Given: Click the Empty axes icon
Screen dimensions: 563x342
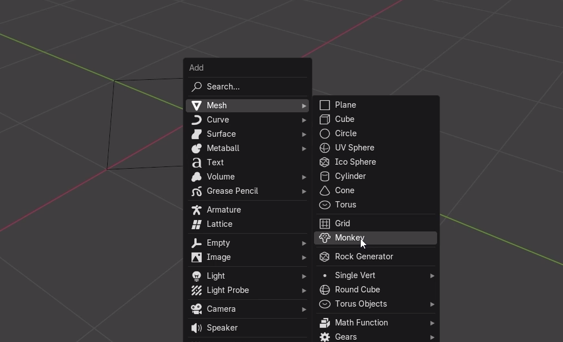Looking at the screenshot, I should click(197, 243).
